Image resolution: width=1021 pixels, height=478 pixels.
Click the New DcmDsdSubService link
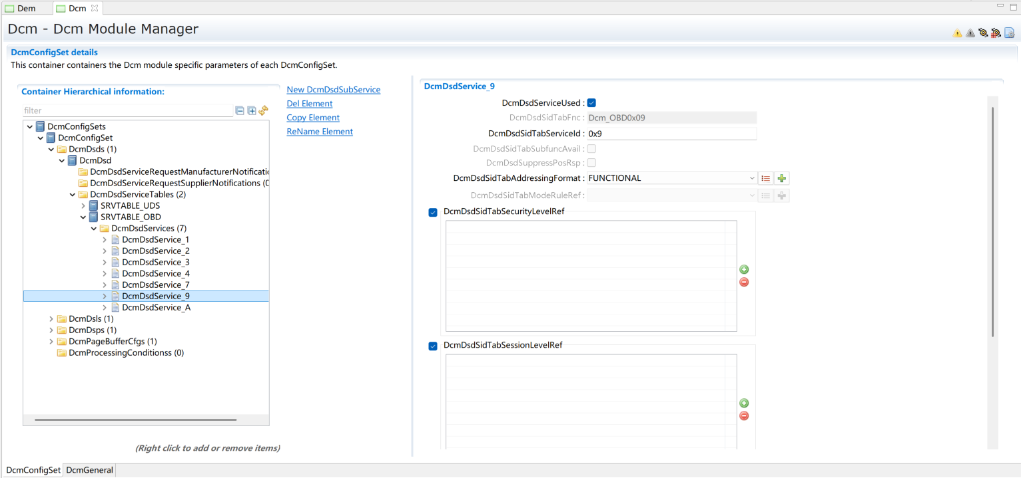click(x=333, y=90)
